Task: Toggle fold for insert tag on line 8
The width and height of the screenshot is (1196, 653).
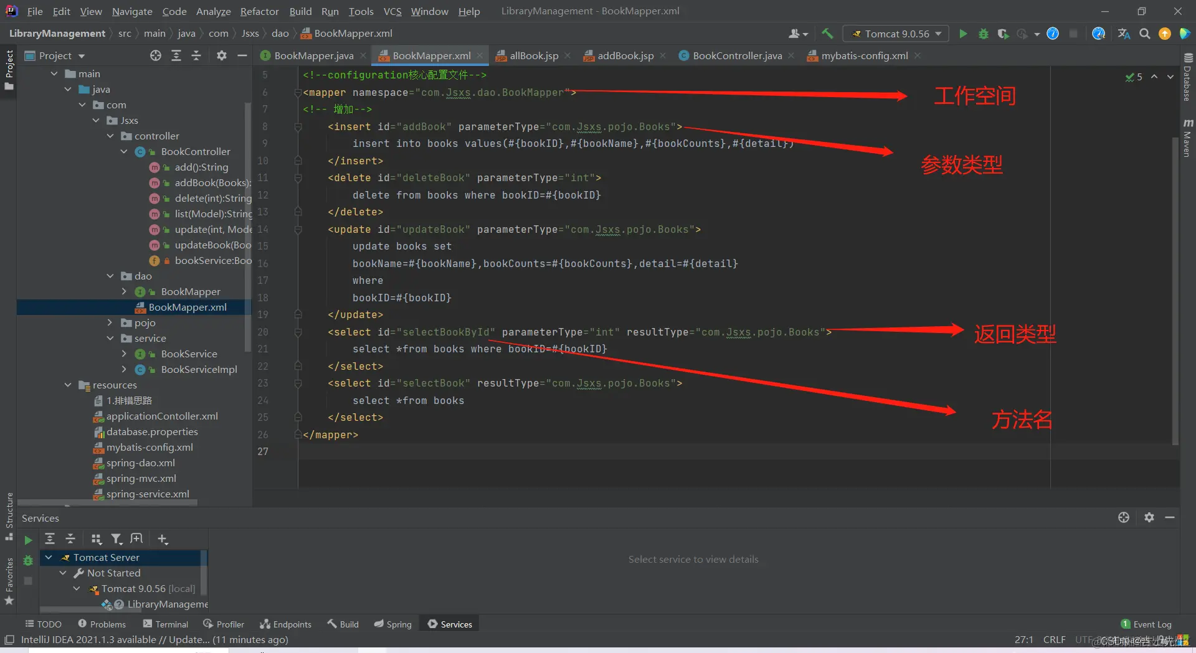Action: coord(298,127)
